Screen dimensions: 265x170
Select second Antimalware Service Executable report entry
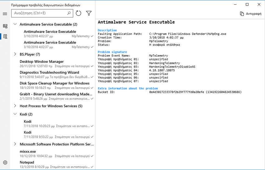tap(59, 45)
